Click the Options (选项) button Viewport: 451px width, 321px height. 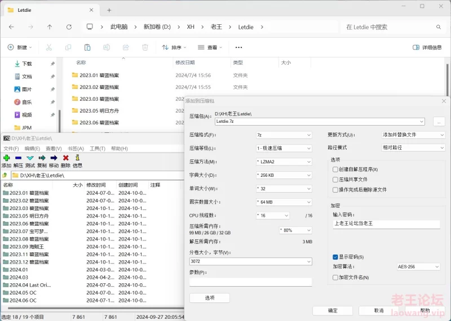[209, 298]
